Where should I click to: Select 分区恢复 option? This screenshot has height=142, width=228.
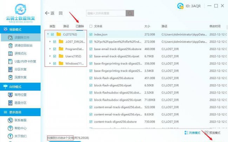(18, 69)
